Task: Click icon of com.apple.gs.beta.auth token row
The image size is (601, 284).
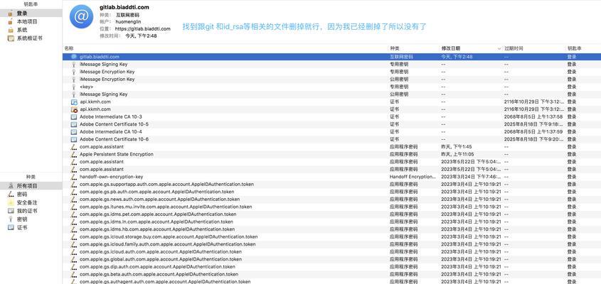Action: click(74, 275)
